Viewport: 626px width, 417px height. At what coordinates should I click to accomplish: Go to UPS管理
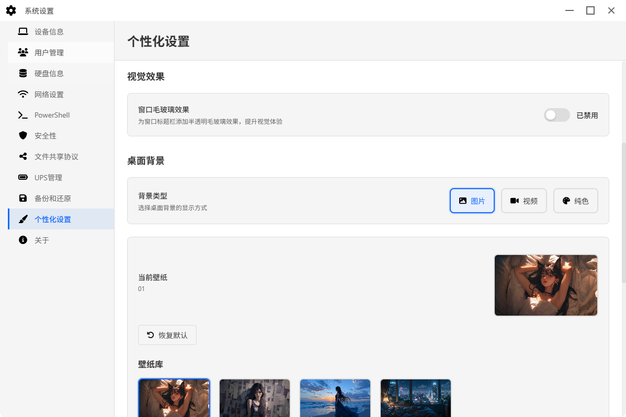click(61, 177)
